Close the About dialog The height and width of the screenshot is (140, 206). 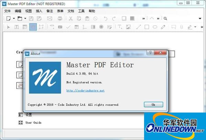(160, 52)
